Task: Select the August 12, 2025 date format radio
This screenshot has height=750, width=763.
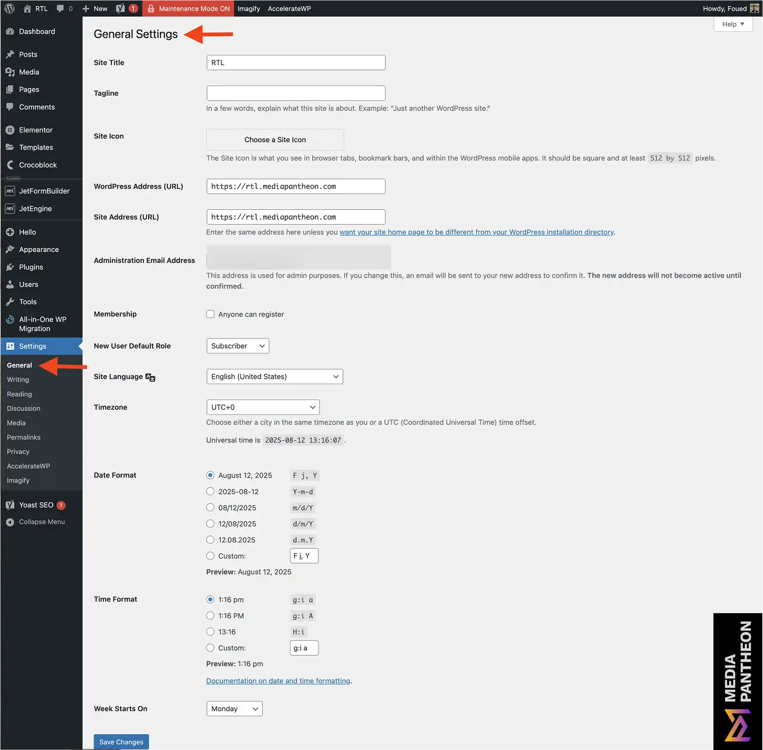Action: click(210, 475)
